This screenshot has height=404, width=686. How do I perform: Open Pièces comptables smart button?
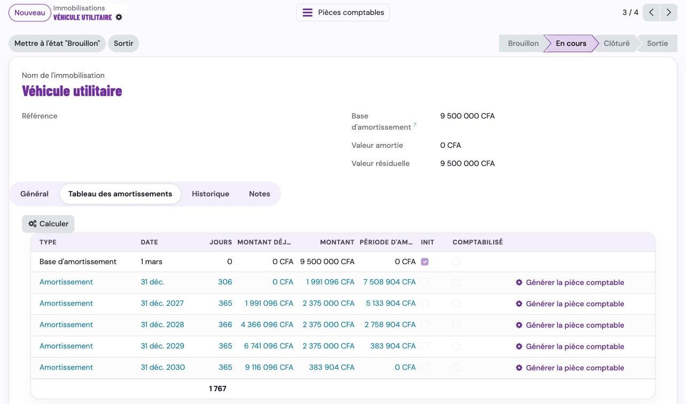(343, 12)
